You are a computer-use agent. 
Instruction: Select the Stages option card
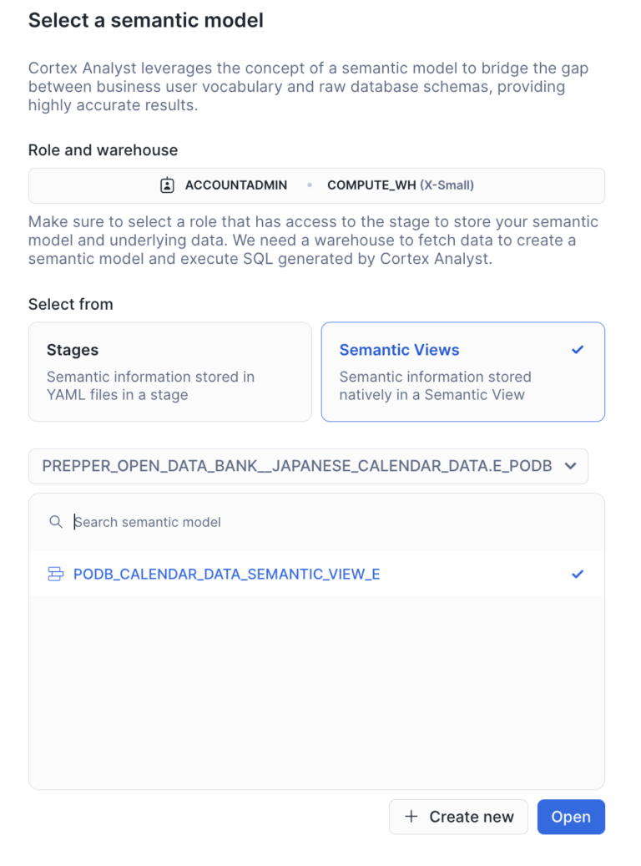point(169,371)
